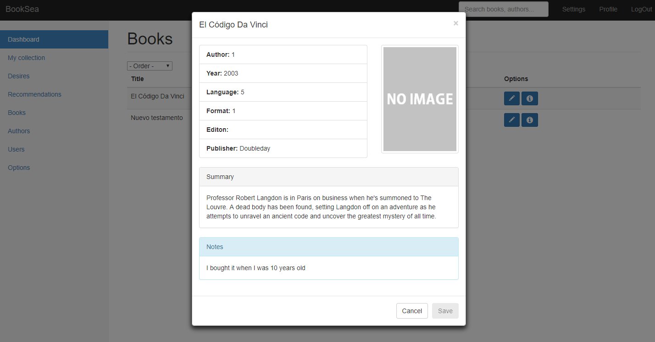
Task: Open Profile in the top navigation
Action: click(x=608, y=9)
